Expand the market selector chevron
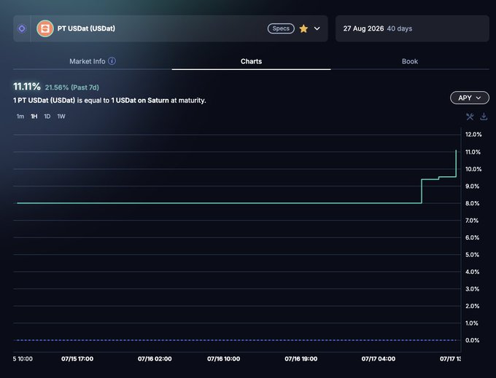The image size is (496, 378). pos(317,28)
